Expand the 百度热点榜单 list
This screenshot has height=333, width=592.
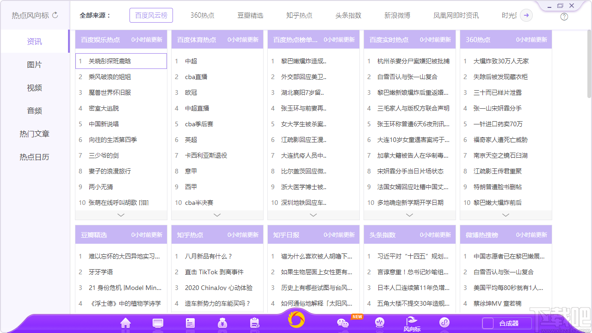(314, 215)
